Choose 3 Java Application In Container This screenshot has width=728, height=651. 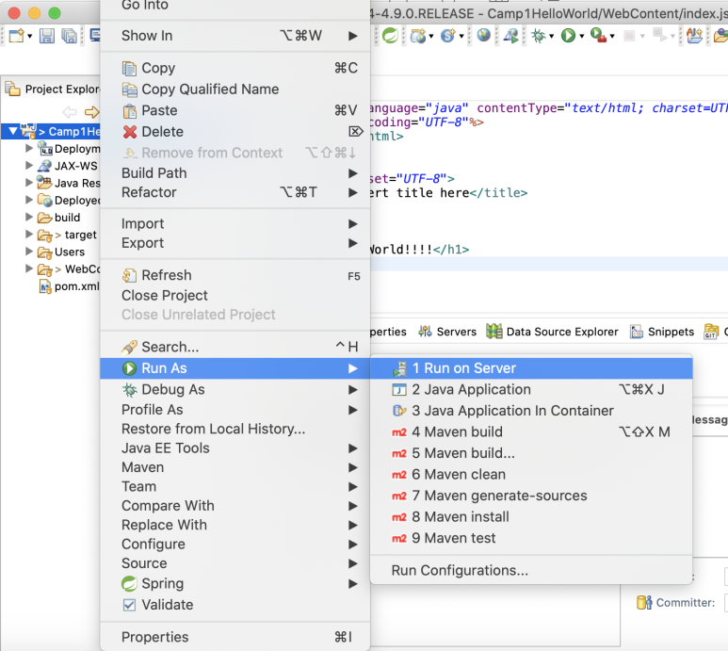pyautogui.click(x=531, y=411)
